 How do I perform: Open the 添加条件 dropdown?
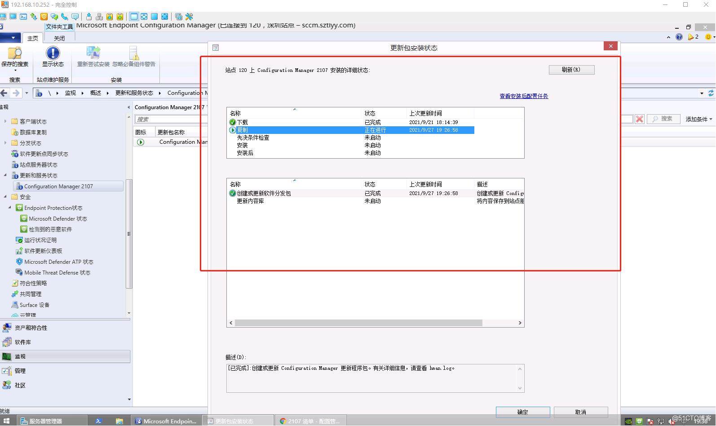tap(699, 119)
